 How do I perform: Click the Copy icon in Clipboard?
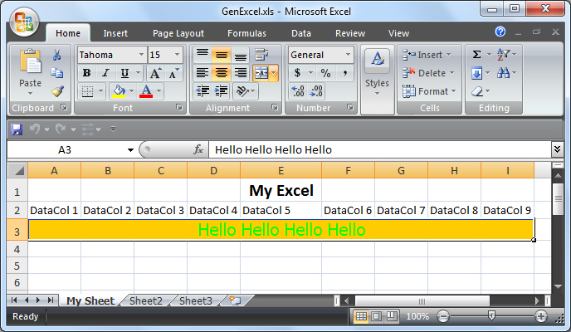[56, 73]
